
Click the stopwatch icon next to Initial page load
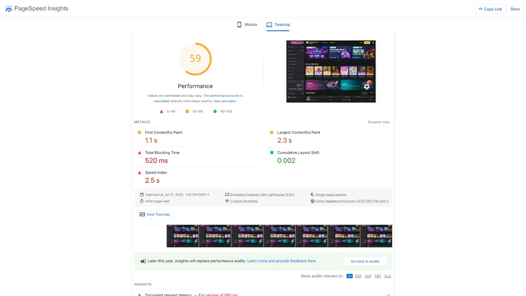[142, 201]
